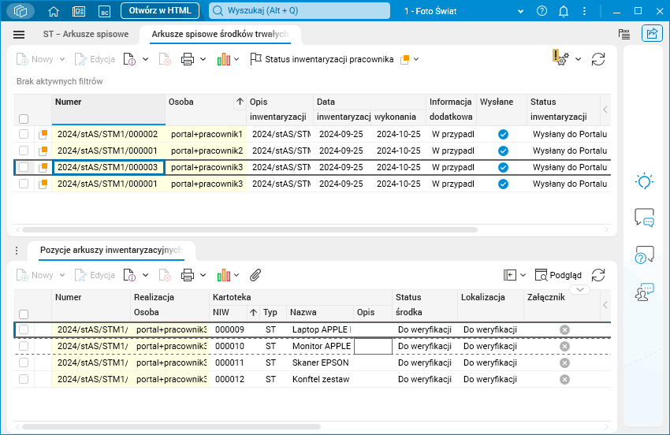670x435 pixels.
Task: Expand the chart dropdown in upper toolbar
Action: [x=236, y=59]
